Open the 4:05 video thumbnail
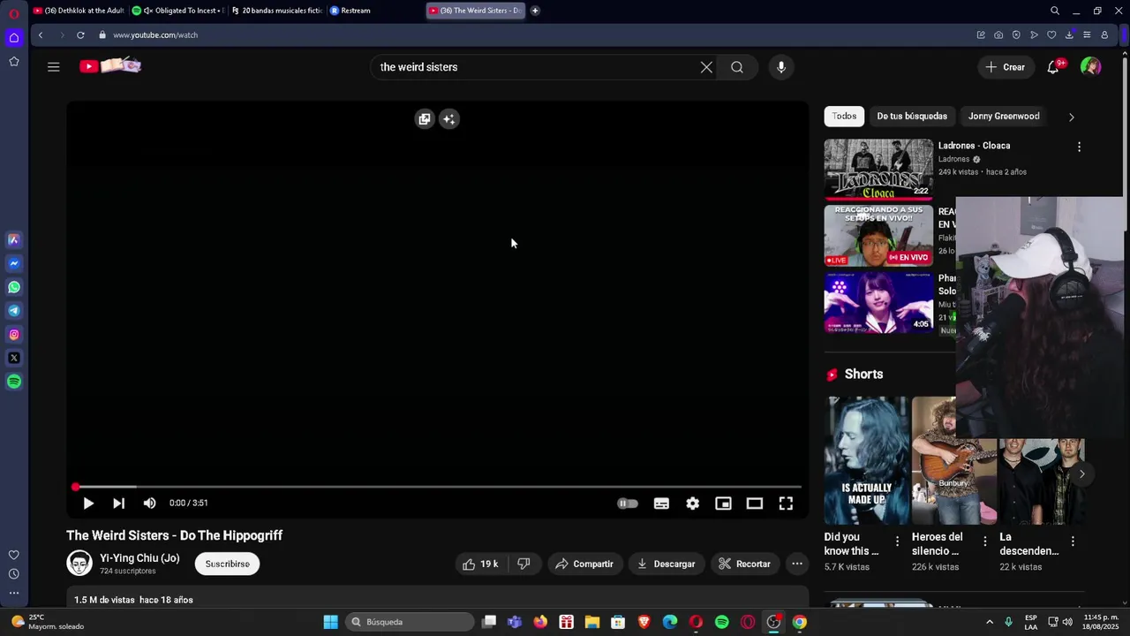This screenshot has width=1130, height=636. pyautogui.click(x=878, y=302)
